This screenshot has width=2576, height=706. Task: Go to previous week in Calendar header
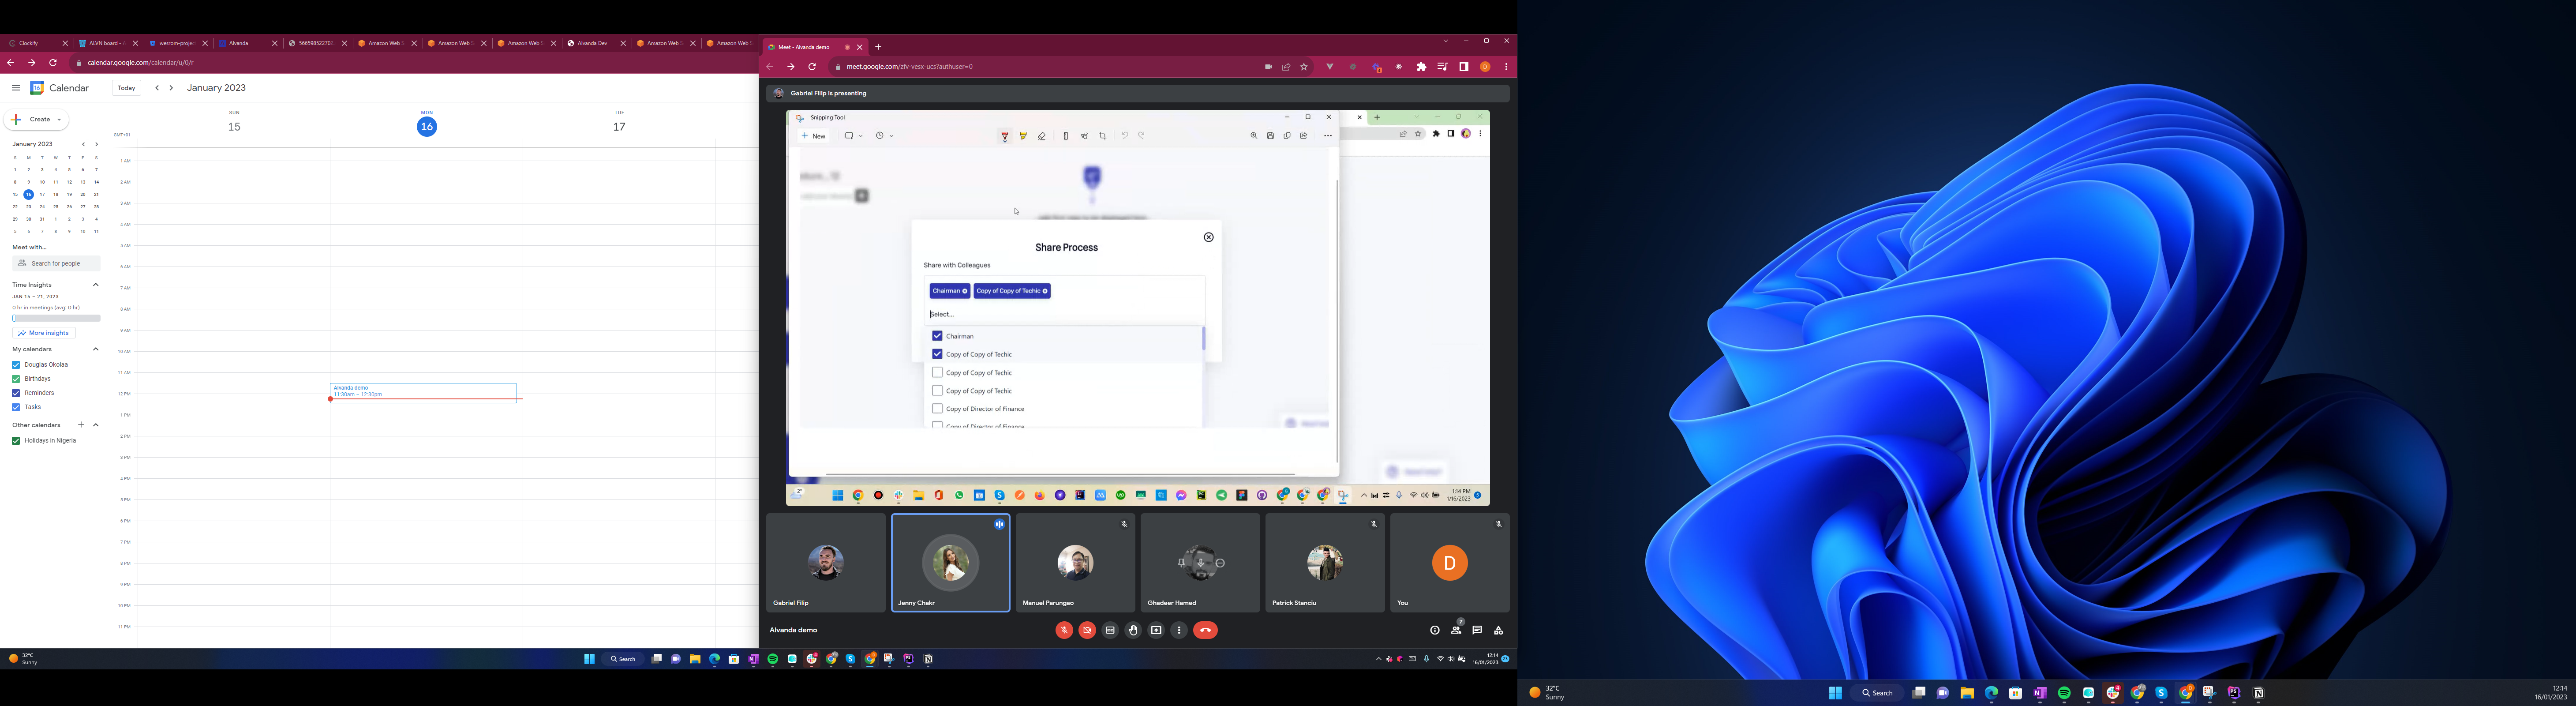[157, 88]
